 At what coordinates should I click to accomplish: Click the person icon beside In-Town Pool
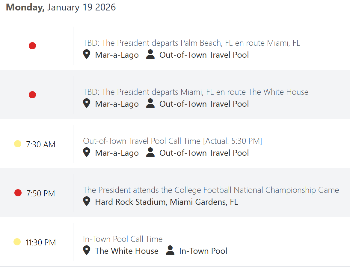click(170, 250)
